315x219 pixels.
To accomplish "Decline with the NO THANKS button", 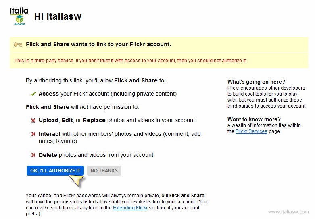I will pyautogui.click(x=104, y=170).
